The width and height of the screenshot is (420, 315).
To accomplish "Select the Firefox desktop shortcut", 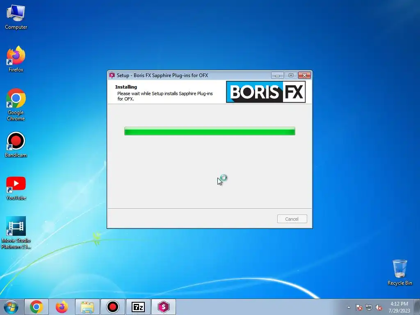I will coord(16,59).
